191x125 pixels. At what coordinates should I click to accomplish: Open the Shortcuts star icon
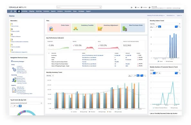click(x=15, y=11)
